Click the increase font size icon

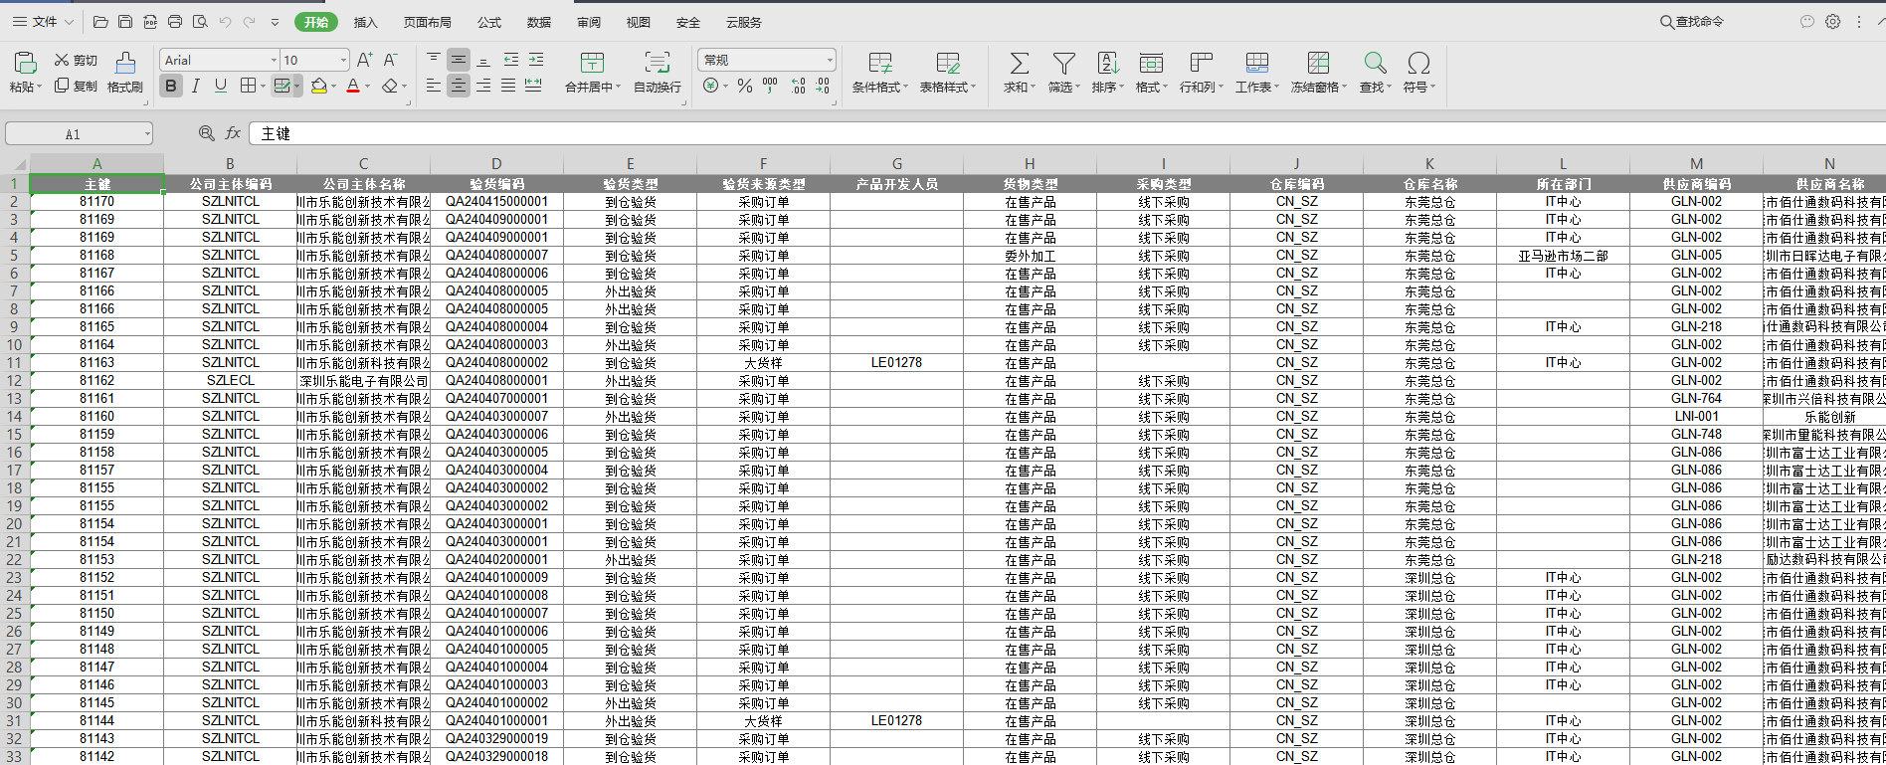pyautogui.click(x=364, y=60)
